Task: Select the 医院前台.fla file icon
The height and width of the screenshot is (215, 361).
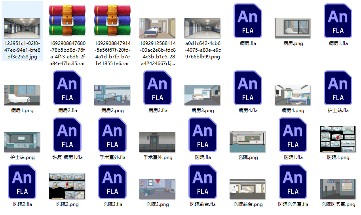Action: 203,181
